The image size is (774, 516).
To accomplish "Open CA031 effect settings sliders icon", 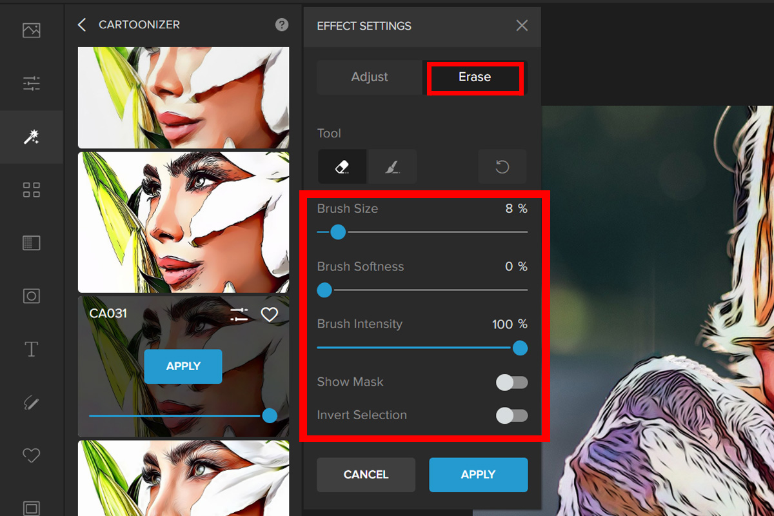I will 239,314.
